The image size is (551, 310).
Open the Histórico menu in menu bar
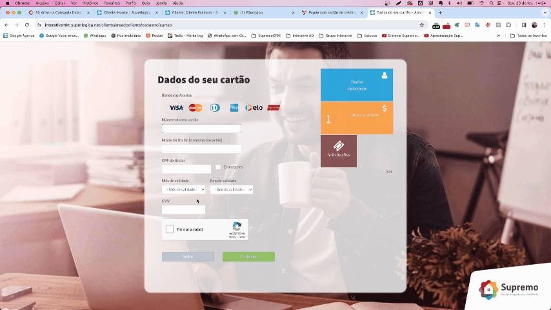[x=90, y=3]
